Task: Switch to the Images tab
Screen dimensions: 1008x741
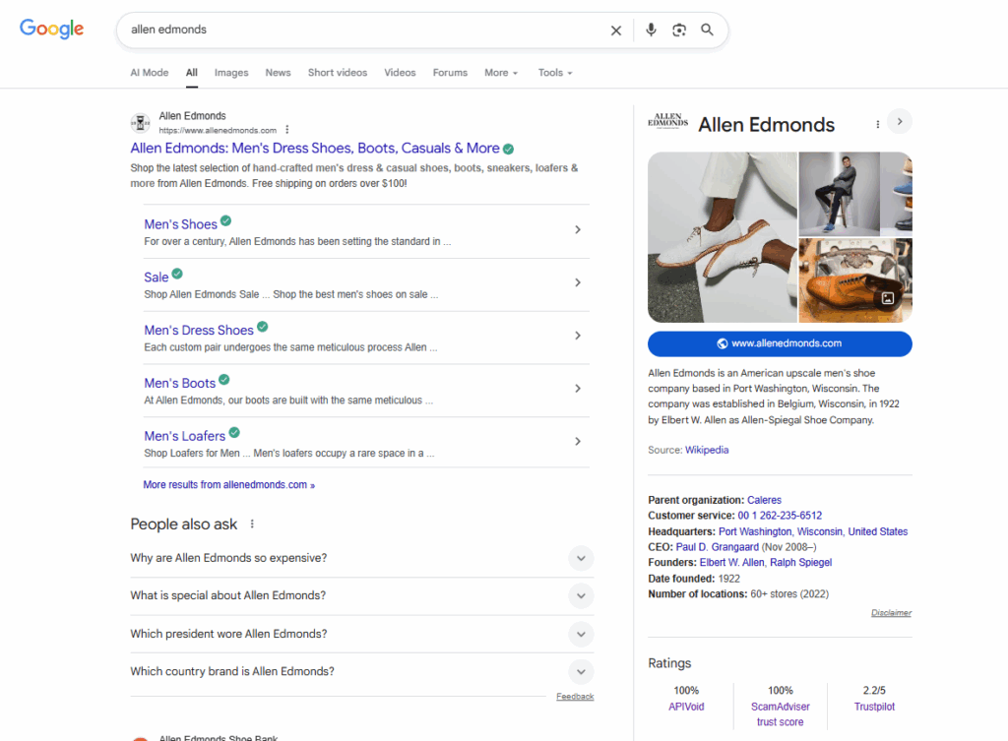Action: [230, 72]
